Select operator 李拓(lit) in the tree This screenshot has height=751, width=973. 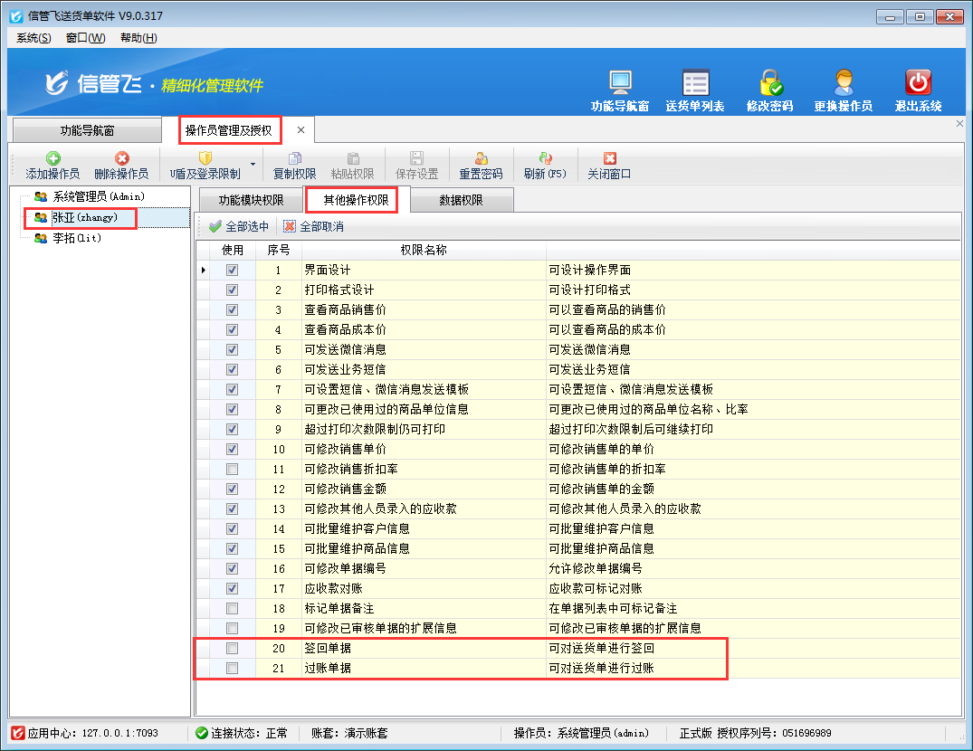click(x=80, y=238)
